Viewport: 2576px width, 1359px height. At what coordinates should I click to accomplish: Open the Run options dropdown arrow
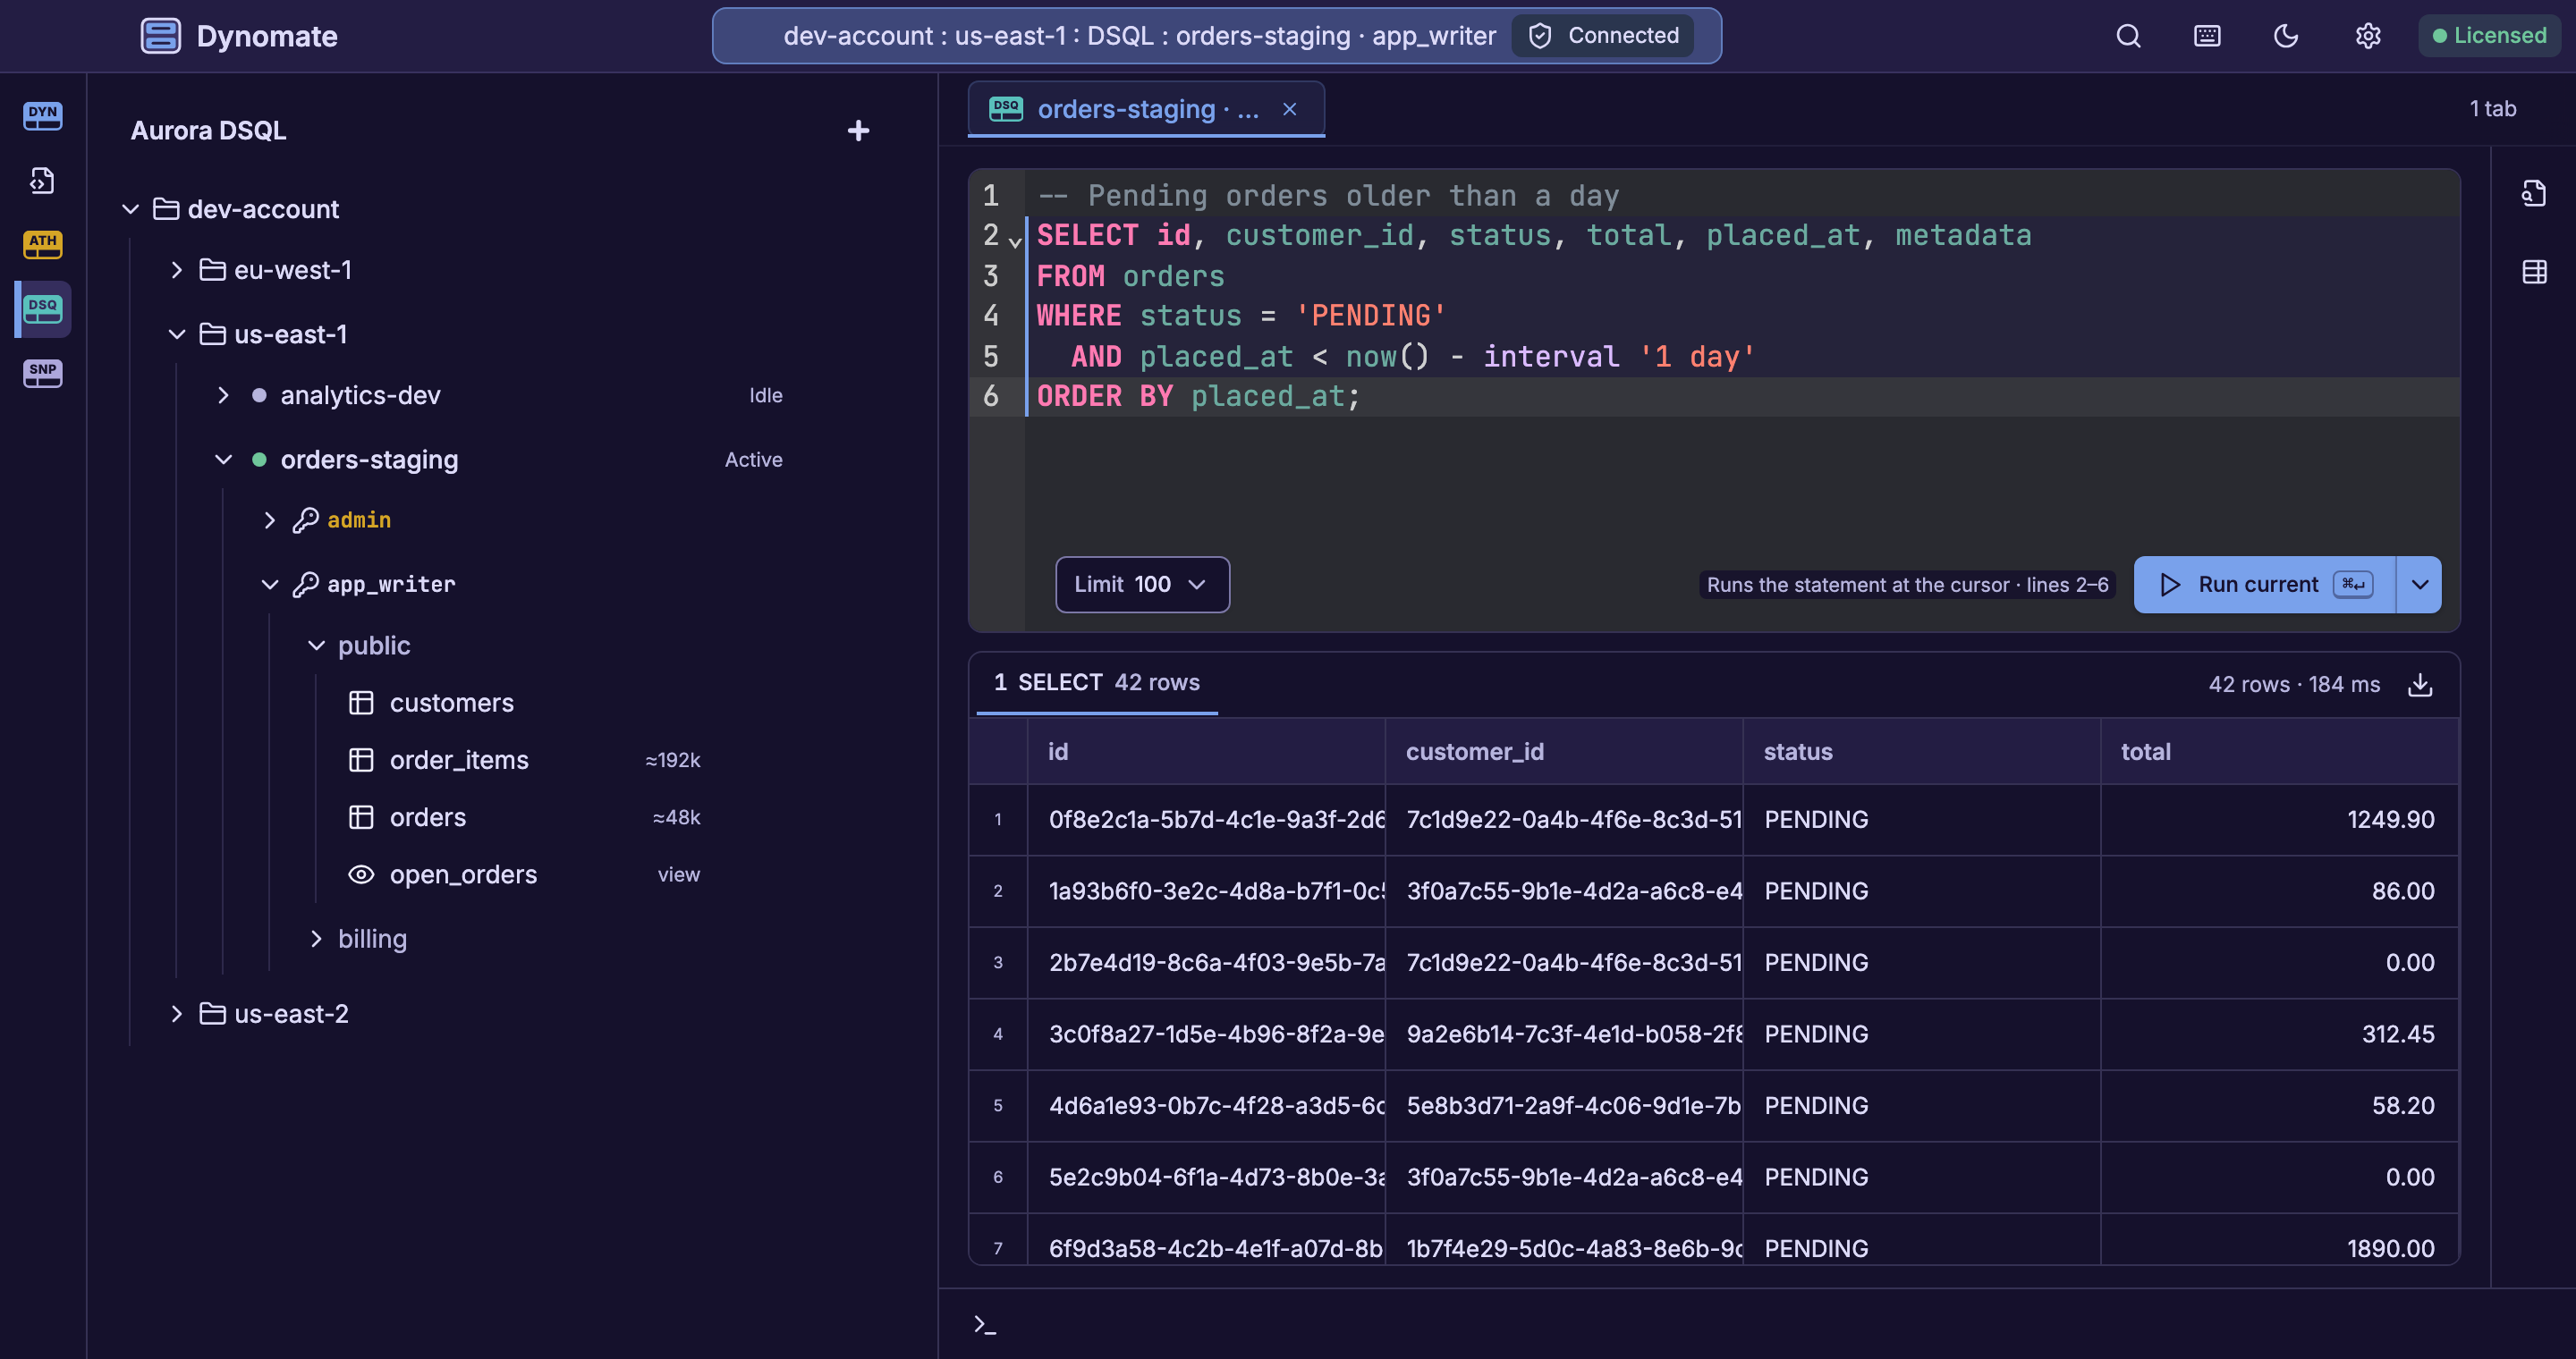click(x=2420, y=585)
